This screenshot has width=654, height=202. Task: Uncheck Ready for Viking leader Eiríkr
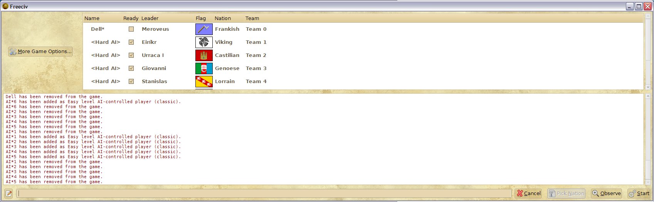pyautogui.click(x=131, y=42)
